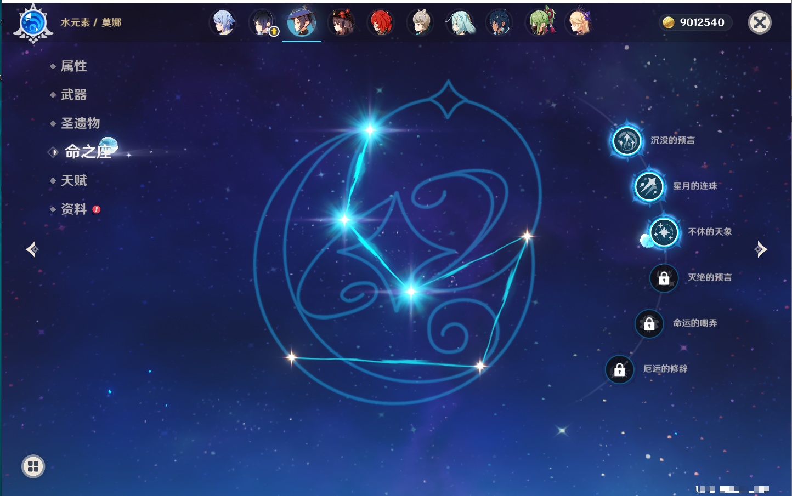Switch to the previous character with left arrow
The height and width of the screenshot is (496, 792).
point(32,249)
